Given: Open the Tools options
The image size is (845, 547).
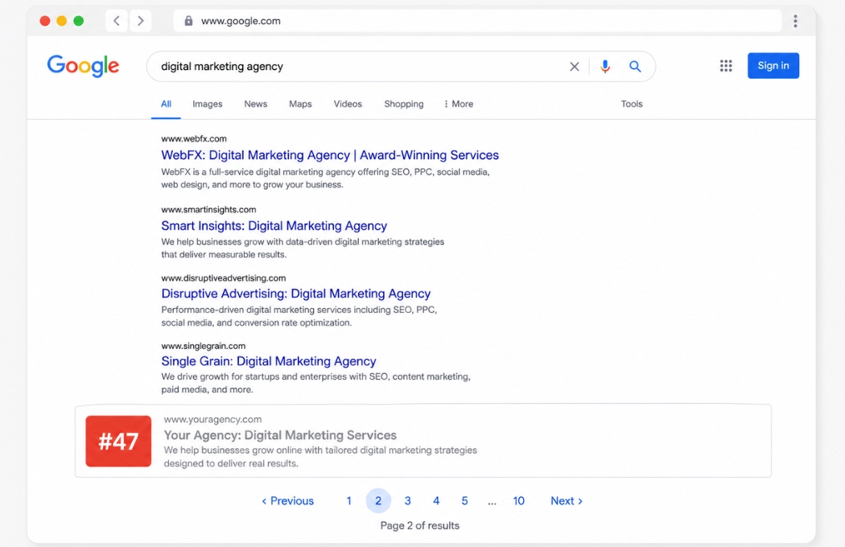Looking at the screenshot, I should point(632,104).
